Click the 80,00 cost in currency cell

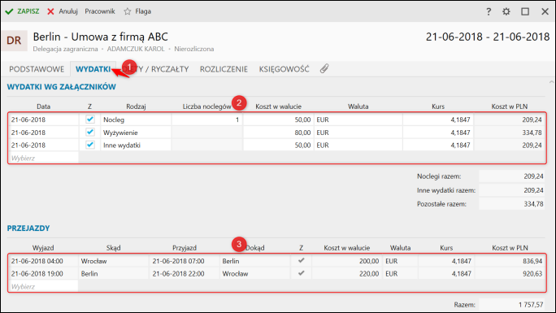[x=278, y=133]
